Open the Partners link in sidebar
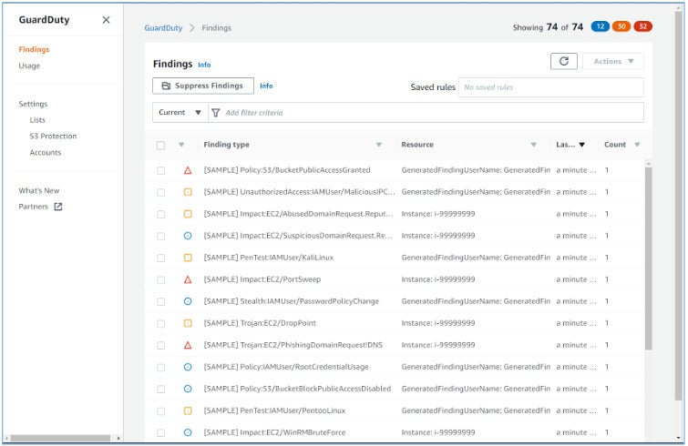Viewport: 688px width, 446px height. pyautogui.click(x=33, y=207)
